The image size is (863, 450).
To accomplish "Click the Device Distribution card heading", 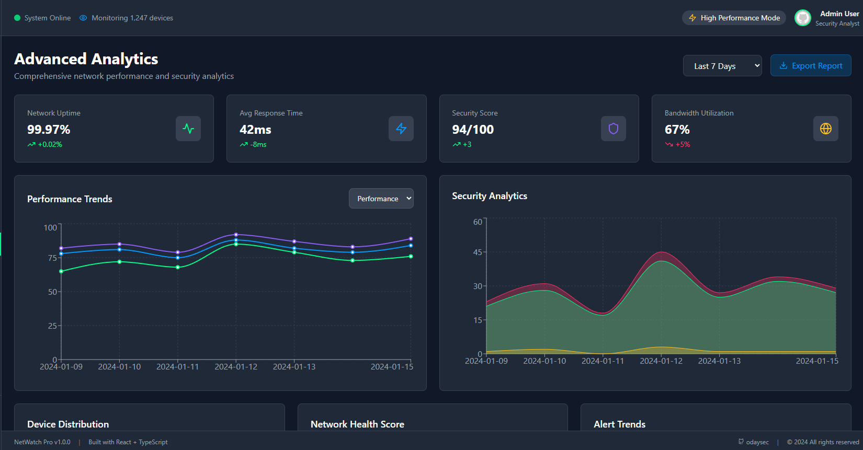I will tap(68, 424).
